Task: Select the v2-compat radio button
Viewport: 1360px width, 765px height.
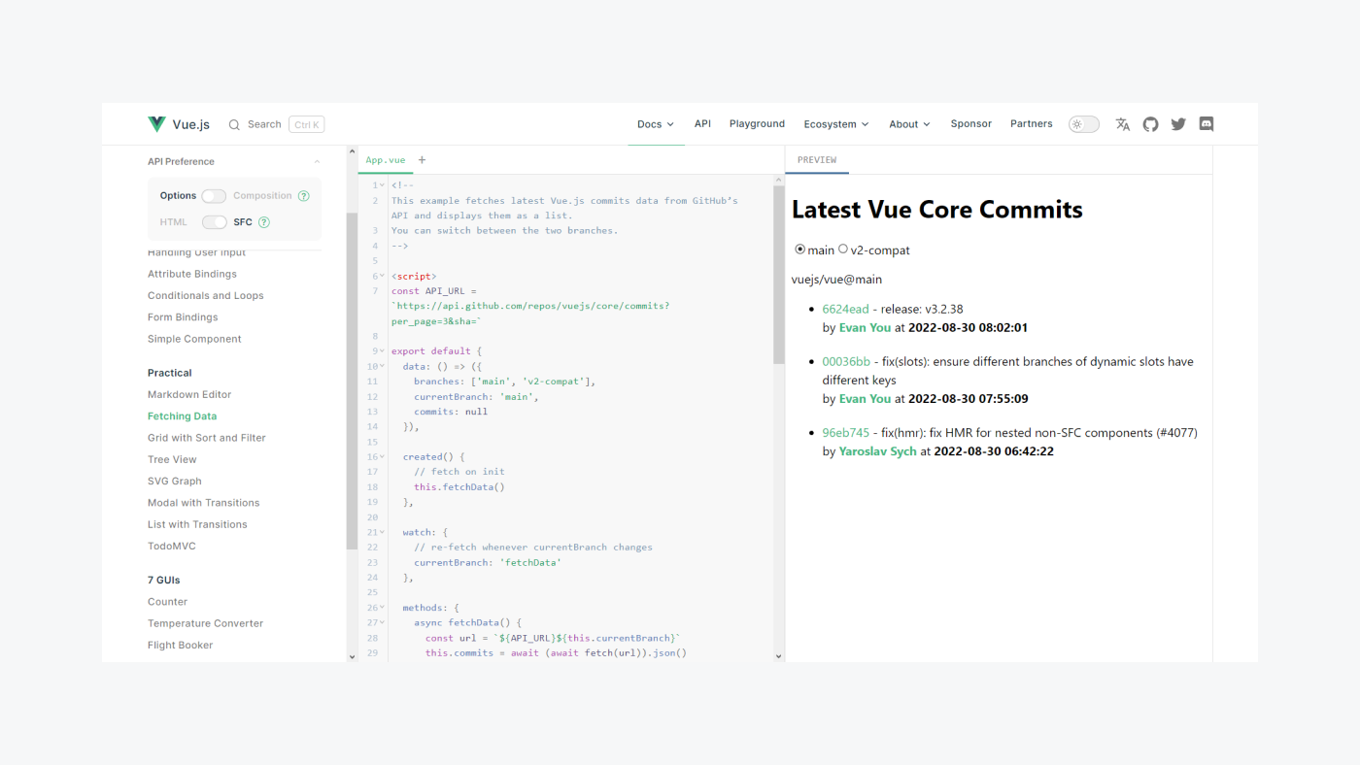Action: coord(842,249)
